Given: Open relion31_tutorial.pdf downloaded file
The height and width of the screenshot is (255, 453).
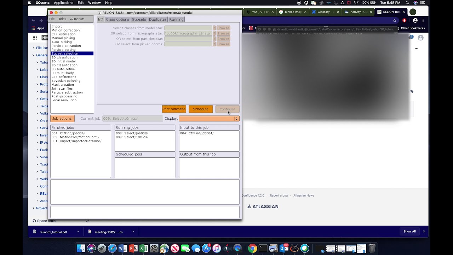Looking at the screenshot, I should coord(53,232).
